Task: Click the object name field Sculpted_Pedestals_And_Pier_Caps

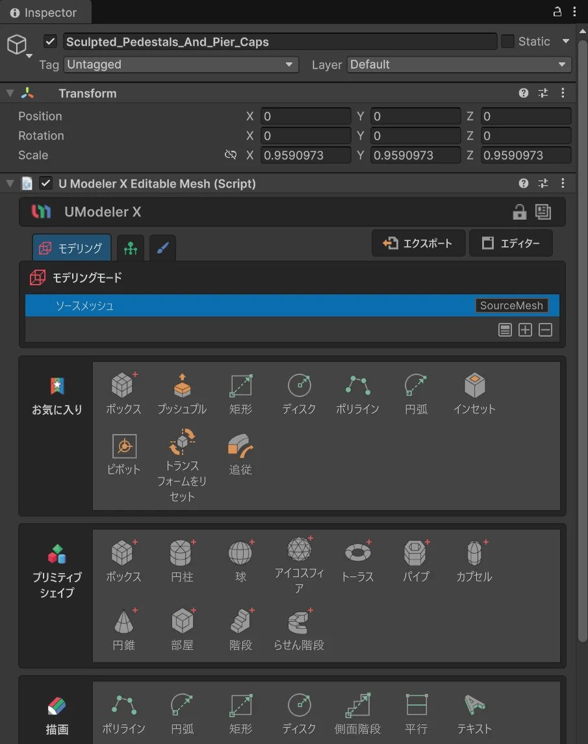Action: pos(280,42)
